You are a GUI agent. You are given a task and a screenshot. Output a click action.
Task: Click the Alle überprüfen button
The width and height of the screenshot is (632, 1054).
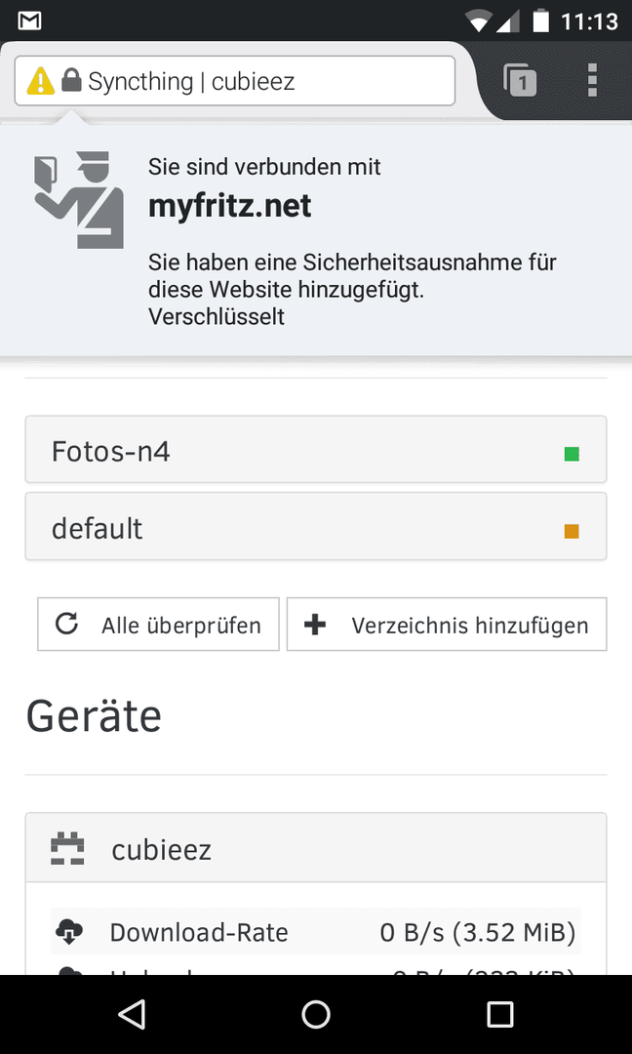point(158,625)
